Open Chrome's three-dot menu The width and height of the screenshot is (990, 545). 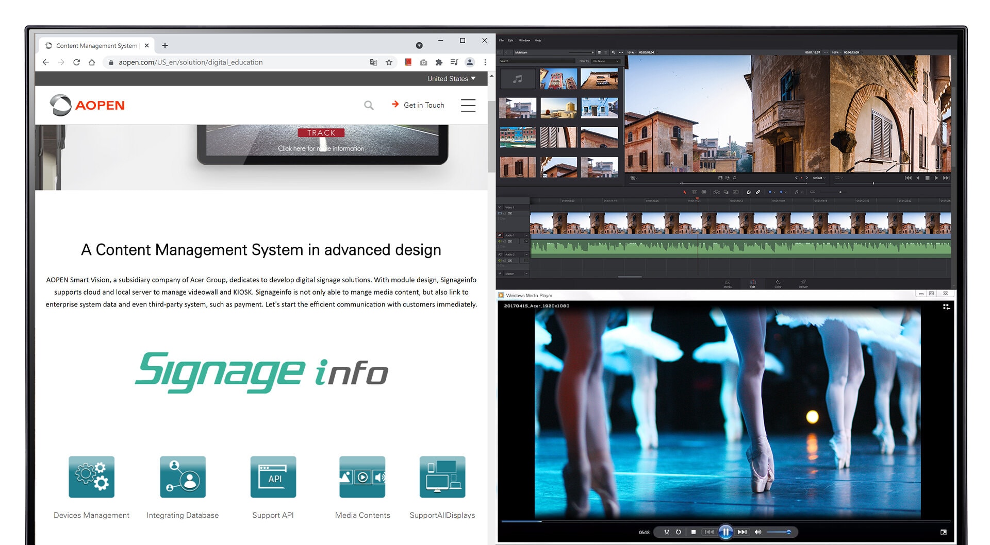[485, 62]
